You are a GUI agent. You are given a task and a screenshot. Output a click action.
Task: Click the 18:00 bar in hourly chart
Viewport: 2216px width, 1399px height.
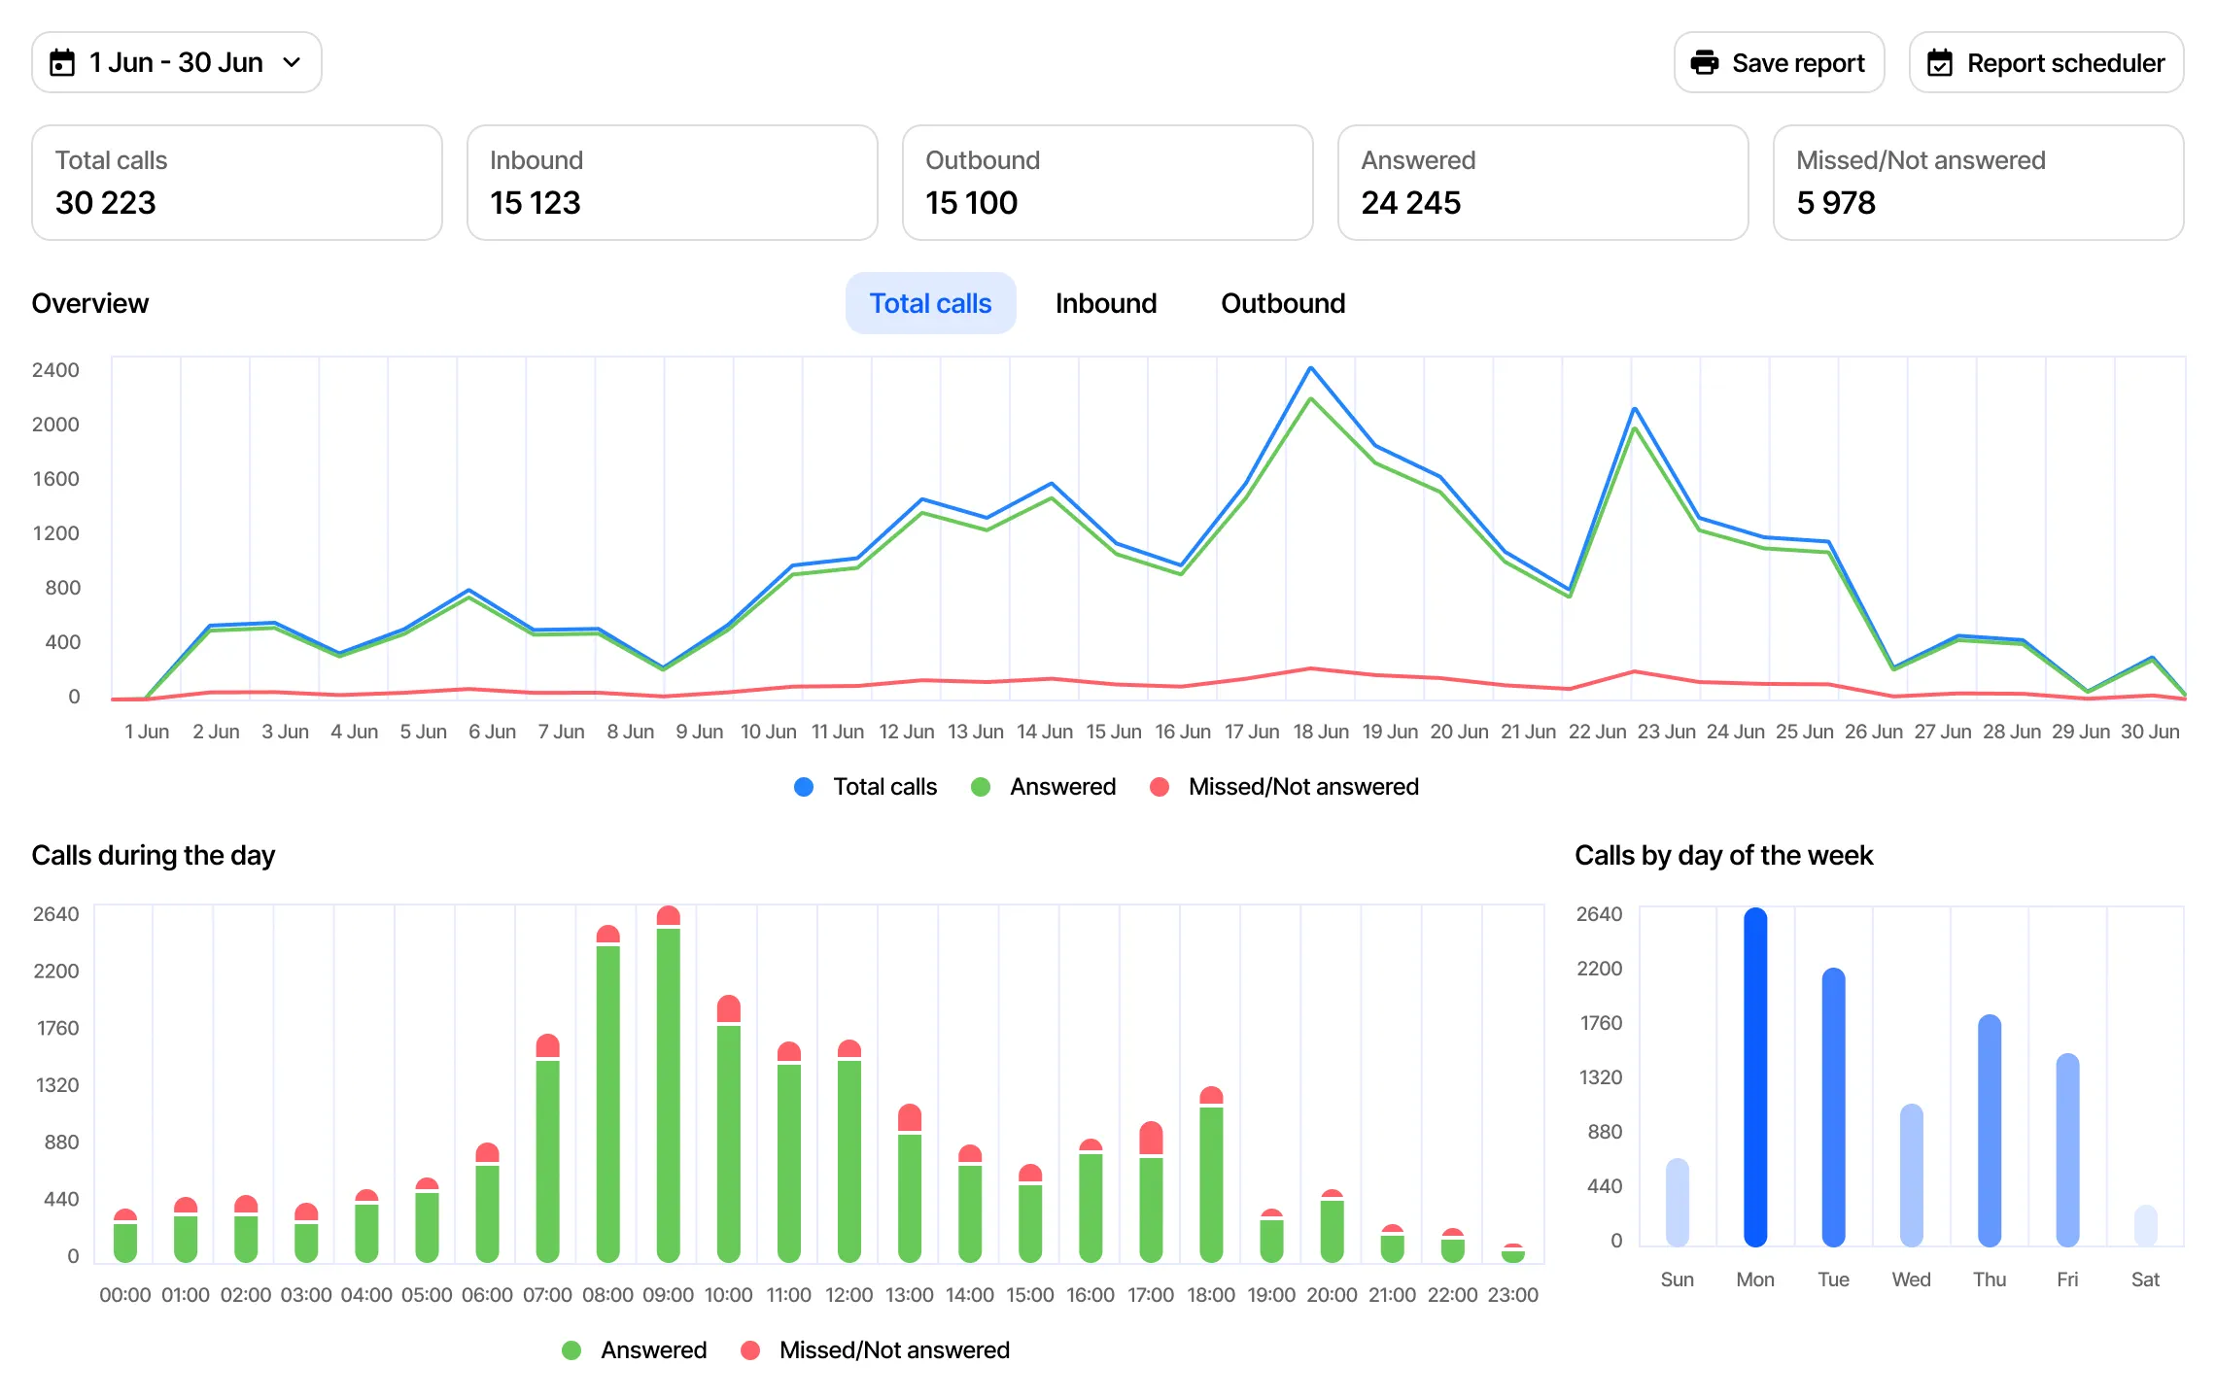[x=1211, y=1175]
